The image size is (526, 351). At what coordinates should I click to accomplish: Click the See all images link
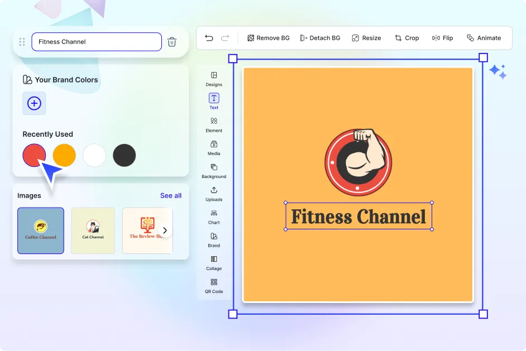(170, 195)
